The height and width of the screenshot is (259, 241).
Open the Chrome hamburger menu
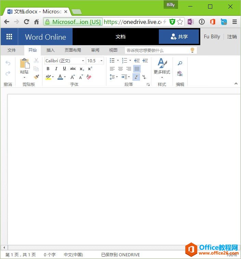234,22
